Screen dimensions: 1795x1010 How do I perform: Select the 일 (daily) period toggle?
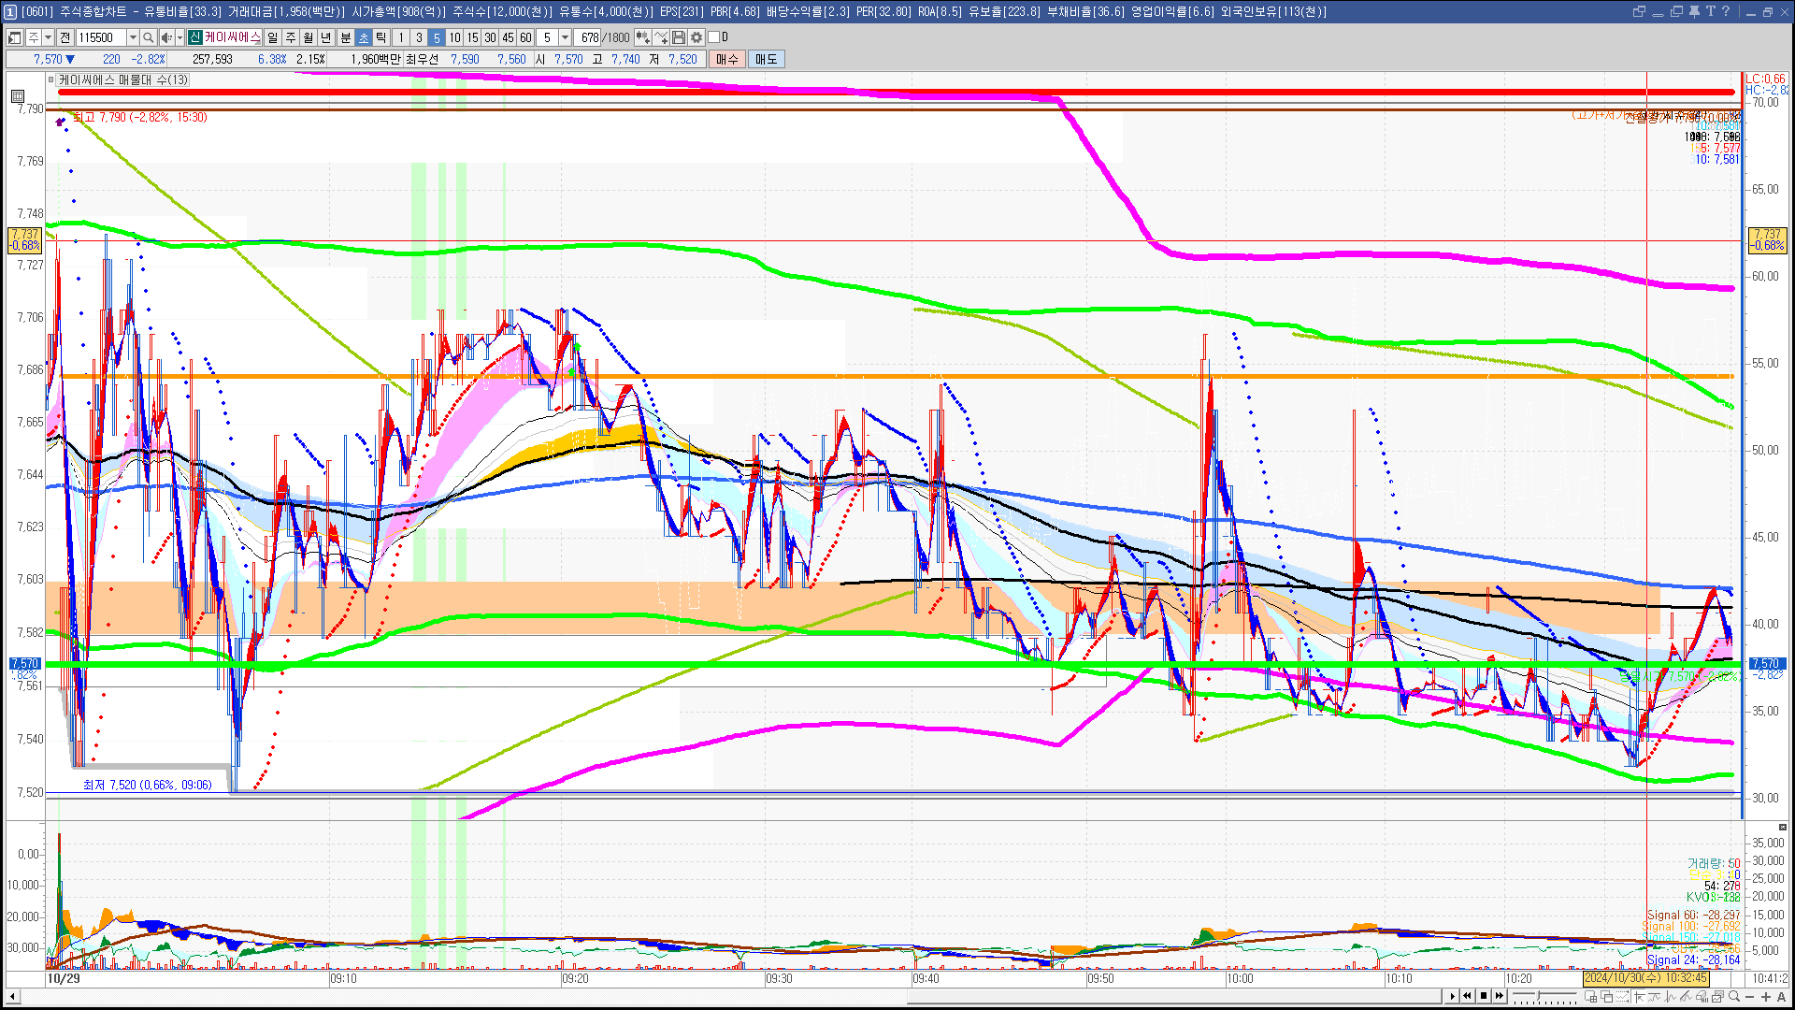tap(272, 37)
